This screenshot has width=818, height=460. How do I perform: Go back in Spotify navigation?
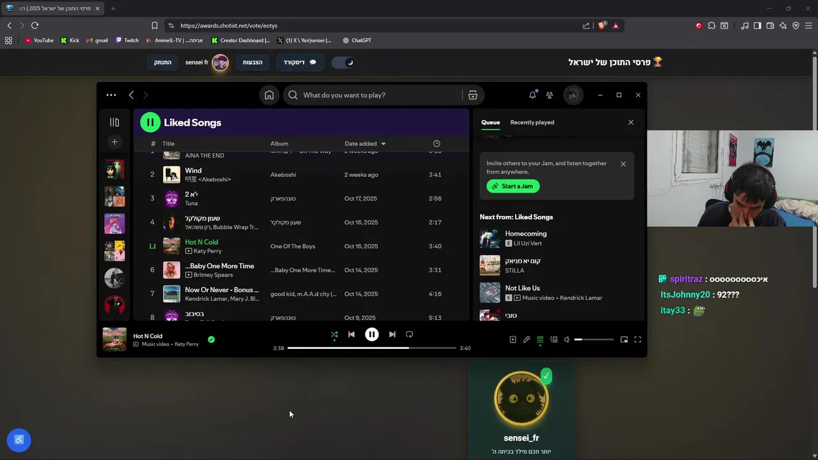tap(131, 95)
